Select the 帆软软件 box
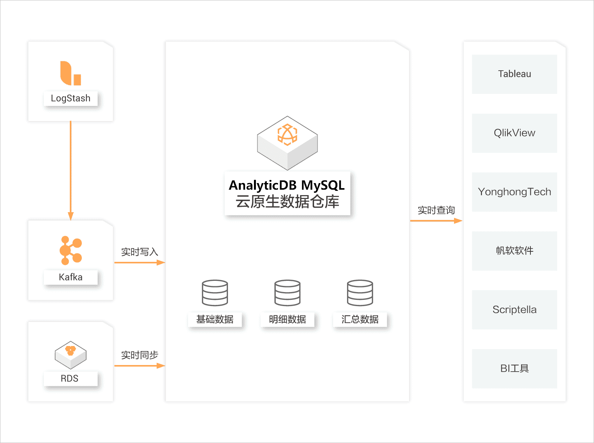This screenshot has height=443, width=594. (x=515, y=251)
